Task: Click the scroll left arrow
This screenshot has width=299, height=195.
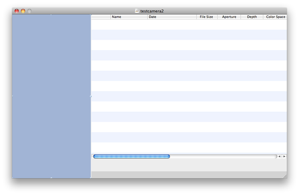Action: (x=279, y=156)
